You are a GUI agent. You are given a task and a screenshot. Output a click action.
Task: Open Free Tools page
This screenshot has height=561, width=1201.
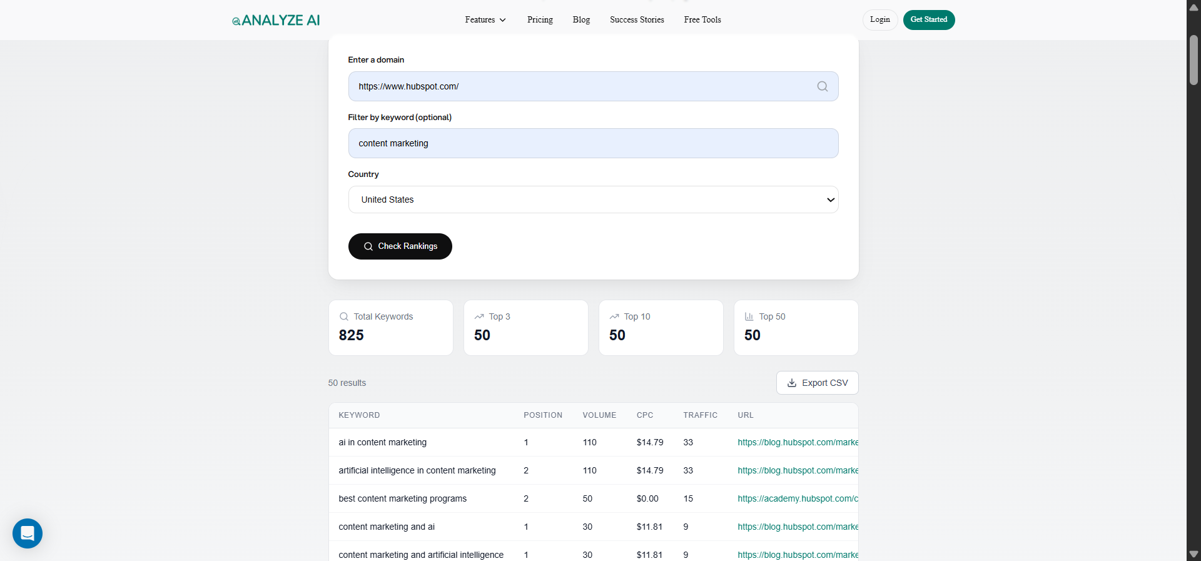702,20
